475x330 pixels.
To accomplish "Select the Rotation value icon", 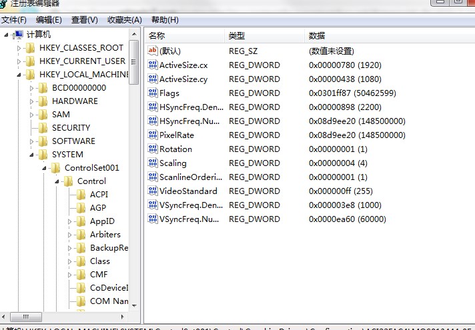I will click(153, 149).
